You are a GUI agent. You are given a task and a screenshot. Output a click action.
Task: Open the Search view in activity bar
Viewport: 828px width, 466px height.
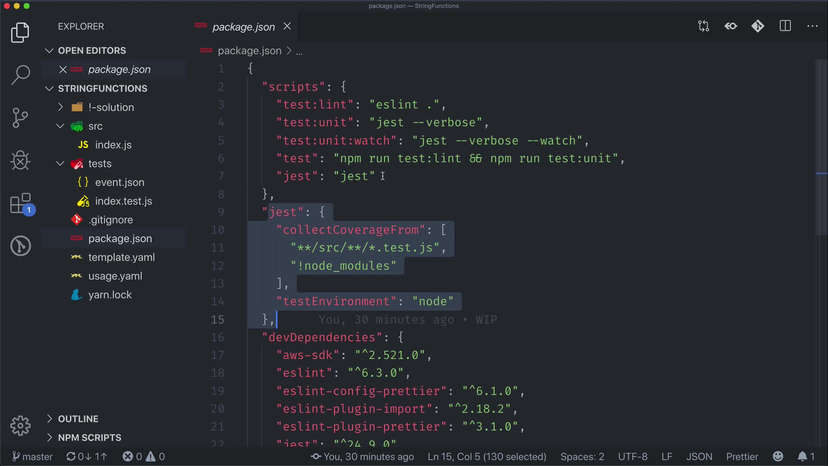[x=20, y=75]
